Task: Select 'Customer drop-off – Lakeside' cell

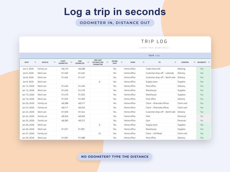Action: pyautogui.click(x=161, y=73)
